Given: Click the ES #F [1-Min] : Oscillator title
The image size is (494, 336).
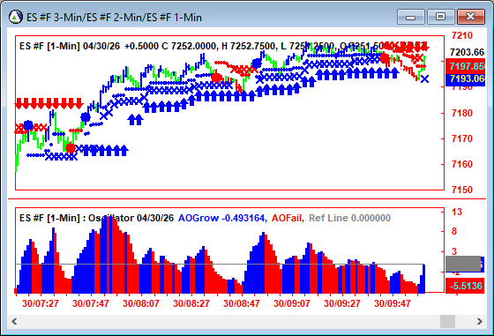Looking at the screenshot, I should tap(96, 218).
